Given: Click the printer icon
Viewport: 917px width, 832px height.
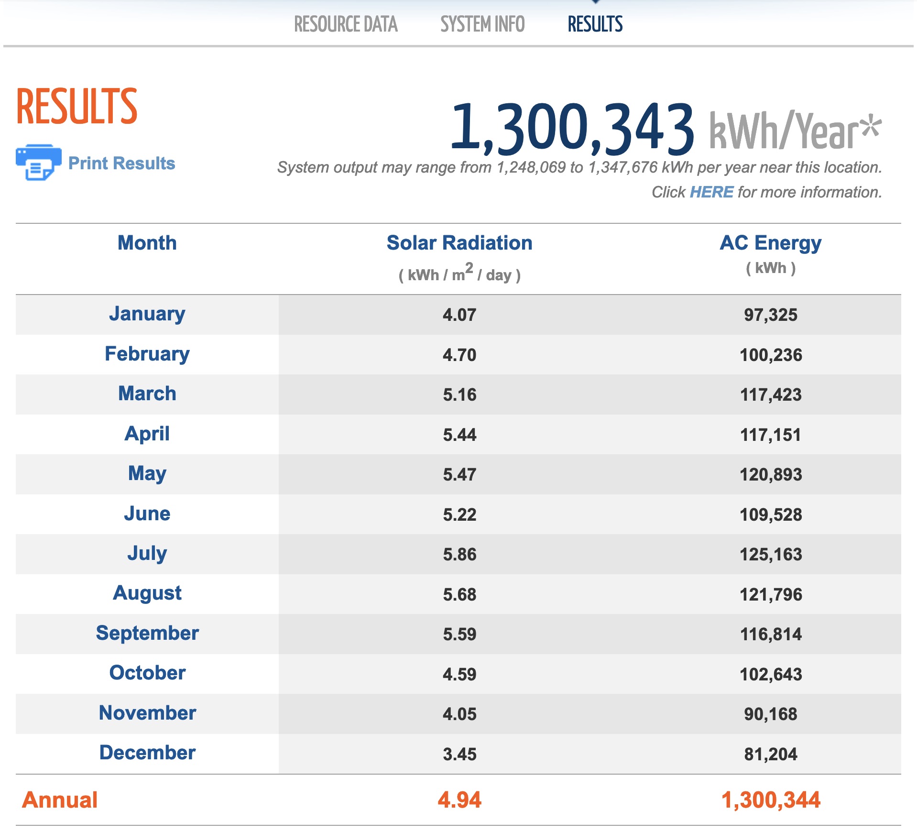Looking at the screenshot, I should tap(38, 163).
